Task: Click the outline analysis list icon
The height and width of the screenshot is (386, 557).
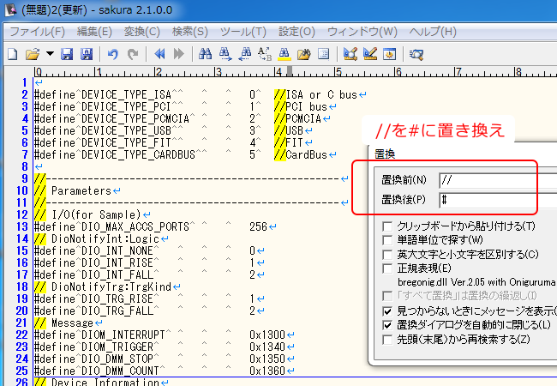Action: click(323, 54)
